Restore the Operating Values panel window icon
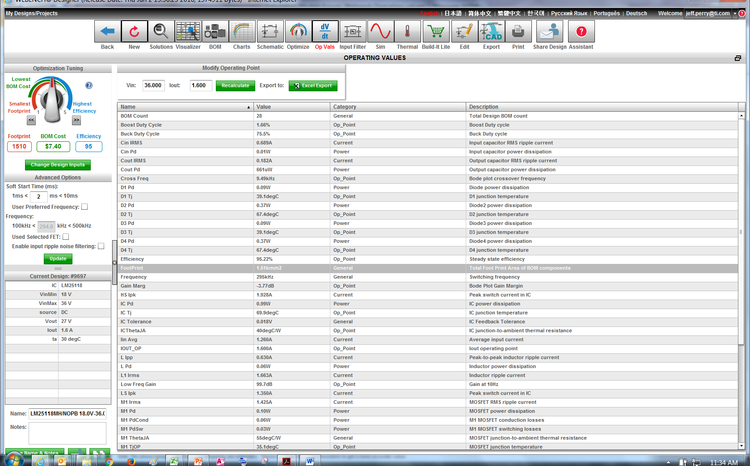Viewport: 750px width, 466px height. pos(737,58)
